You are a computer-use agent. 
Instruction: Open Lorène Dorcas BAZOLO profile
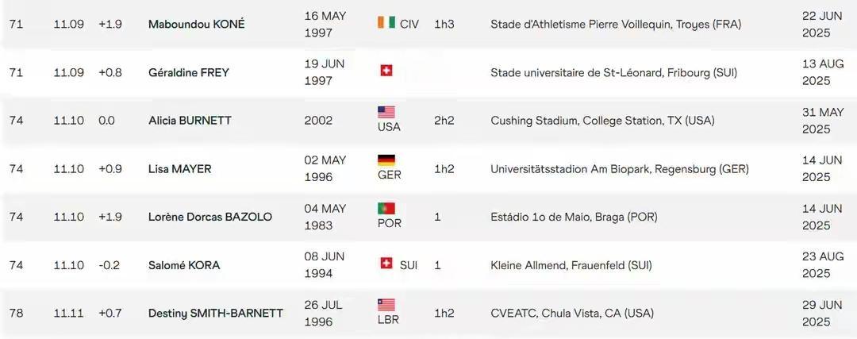210,217
